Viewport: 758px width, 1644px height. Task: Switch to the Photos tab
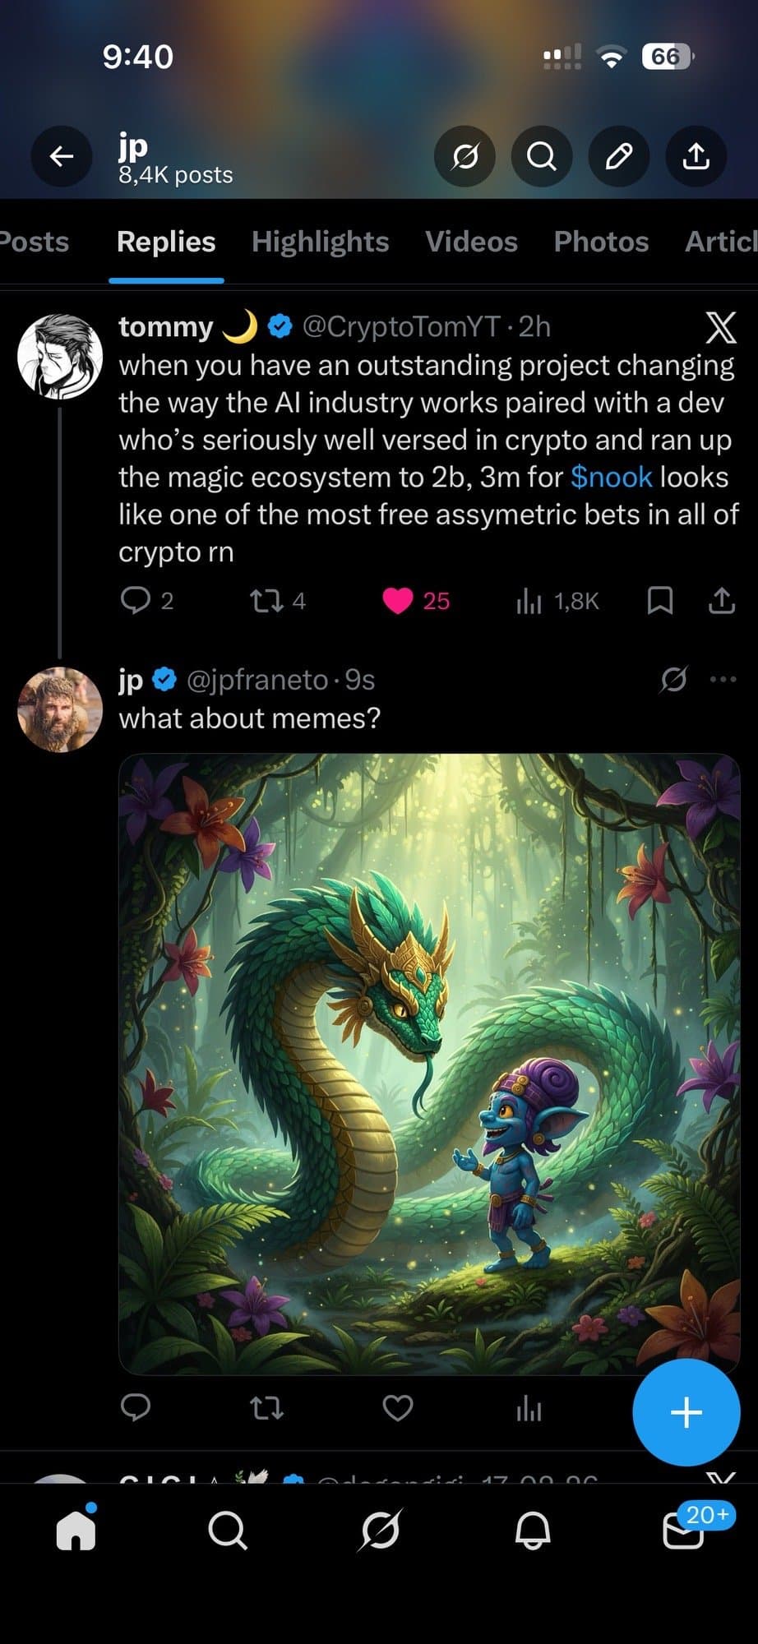[601, 242]
